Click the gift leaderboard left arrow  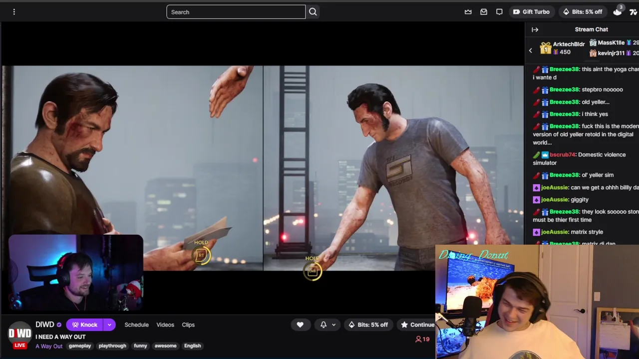(531, 50)
